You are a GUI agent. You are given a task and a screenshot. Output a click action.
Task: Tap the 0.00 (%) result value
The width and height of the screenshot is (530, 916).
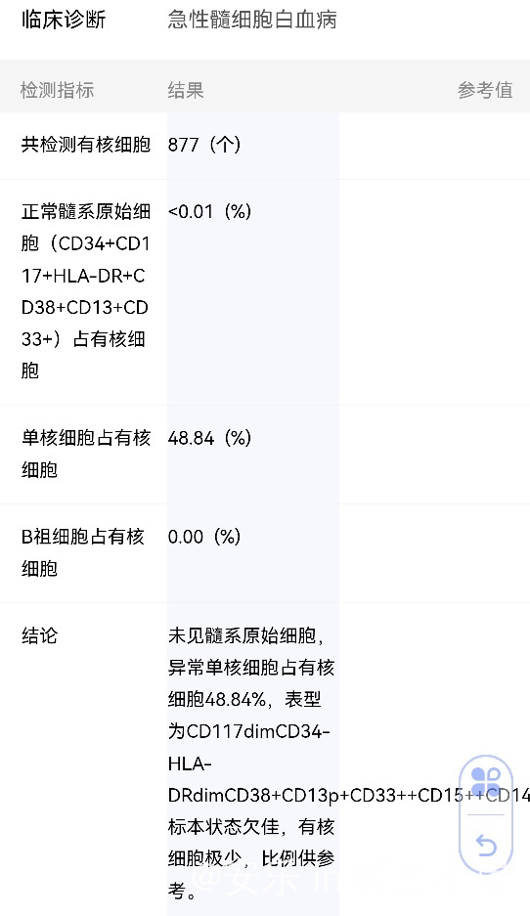pyautogui.click(x=204, y=537)
